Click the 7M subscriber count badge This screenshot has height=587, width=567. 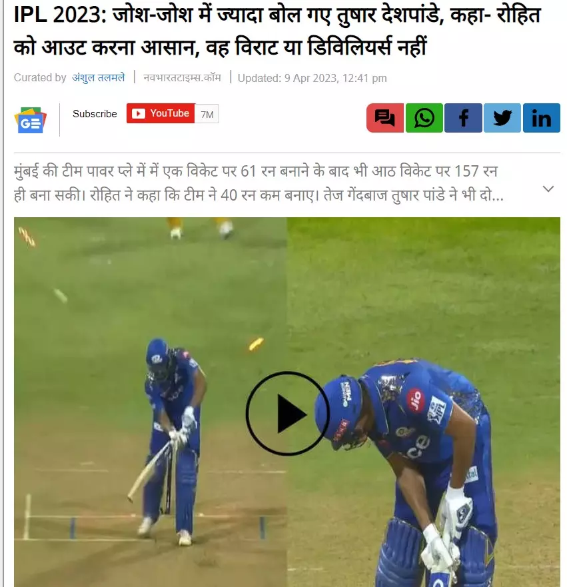pos(207,114)
